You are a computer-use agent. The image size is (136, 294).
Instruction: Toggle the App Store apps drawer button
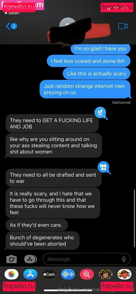[x=31, y=259]
